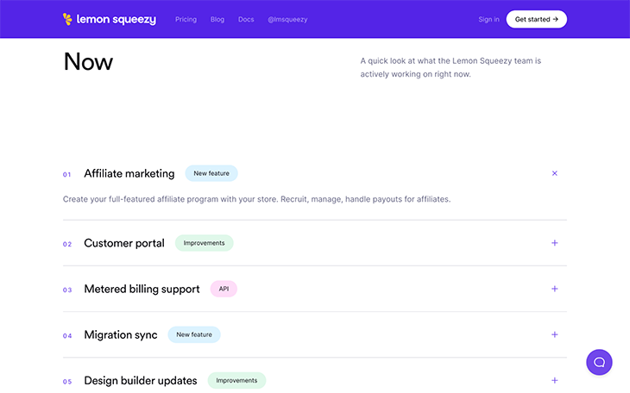This screenshot has height=393, width=630.
Task: Click the Migration sync title
Action: (x=121, y=334)
